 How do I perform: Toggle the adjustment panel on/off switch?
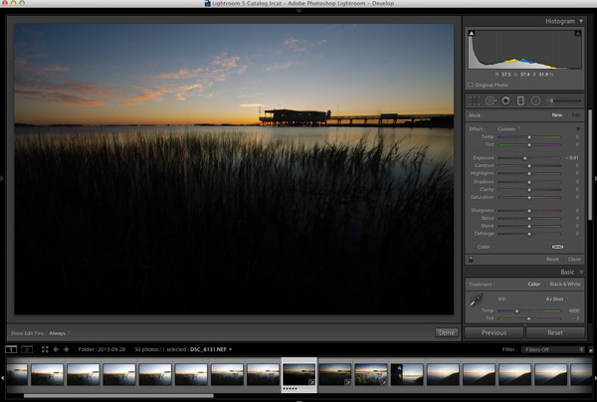pos(471,260)
